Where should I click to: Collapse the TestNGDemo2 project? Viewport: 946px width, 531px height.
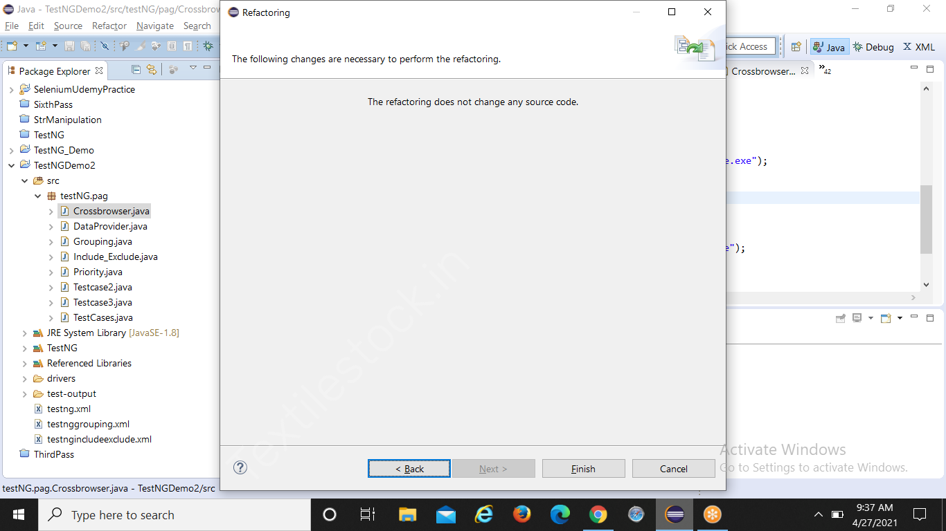coord(11,166)
